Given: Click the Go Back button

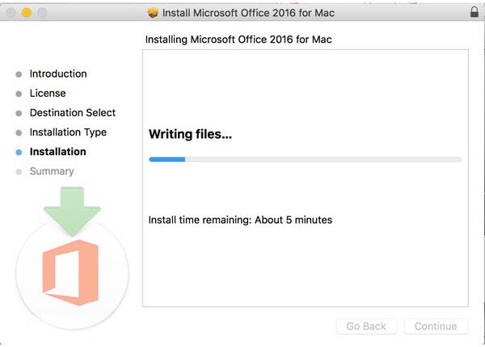Looking at the screenshot, I should click(366, 326).
